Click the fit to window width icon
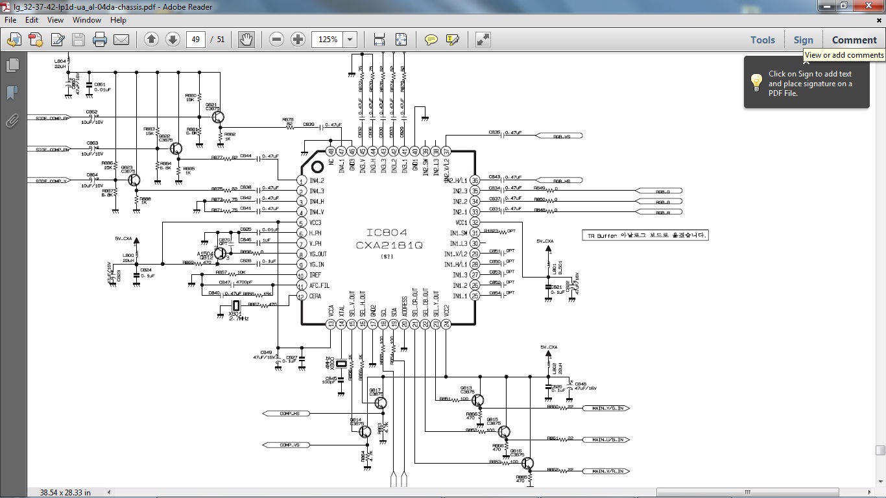 pyautogui.click(x=379, y=40)
